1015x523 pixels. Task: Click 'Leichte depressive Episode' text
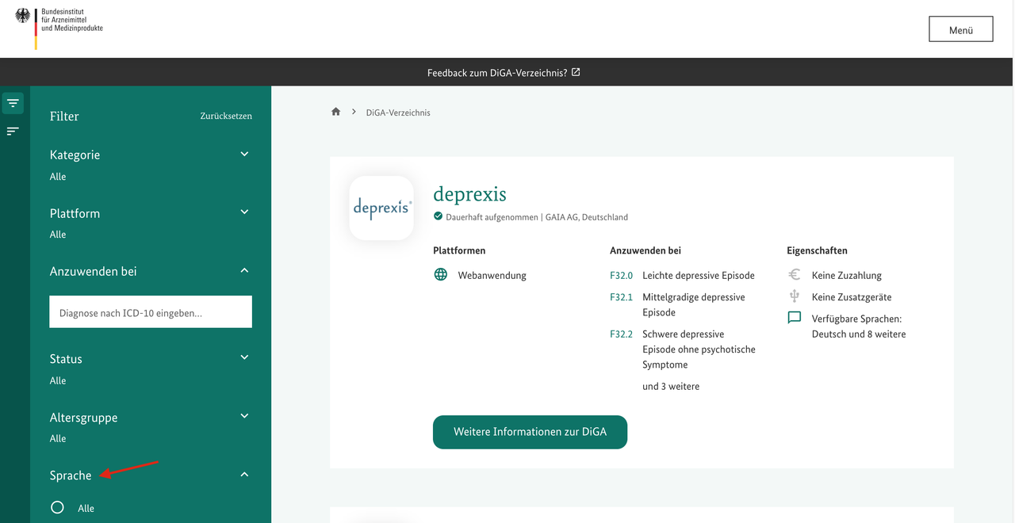coord(699,276)
